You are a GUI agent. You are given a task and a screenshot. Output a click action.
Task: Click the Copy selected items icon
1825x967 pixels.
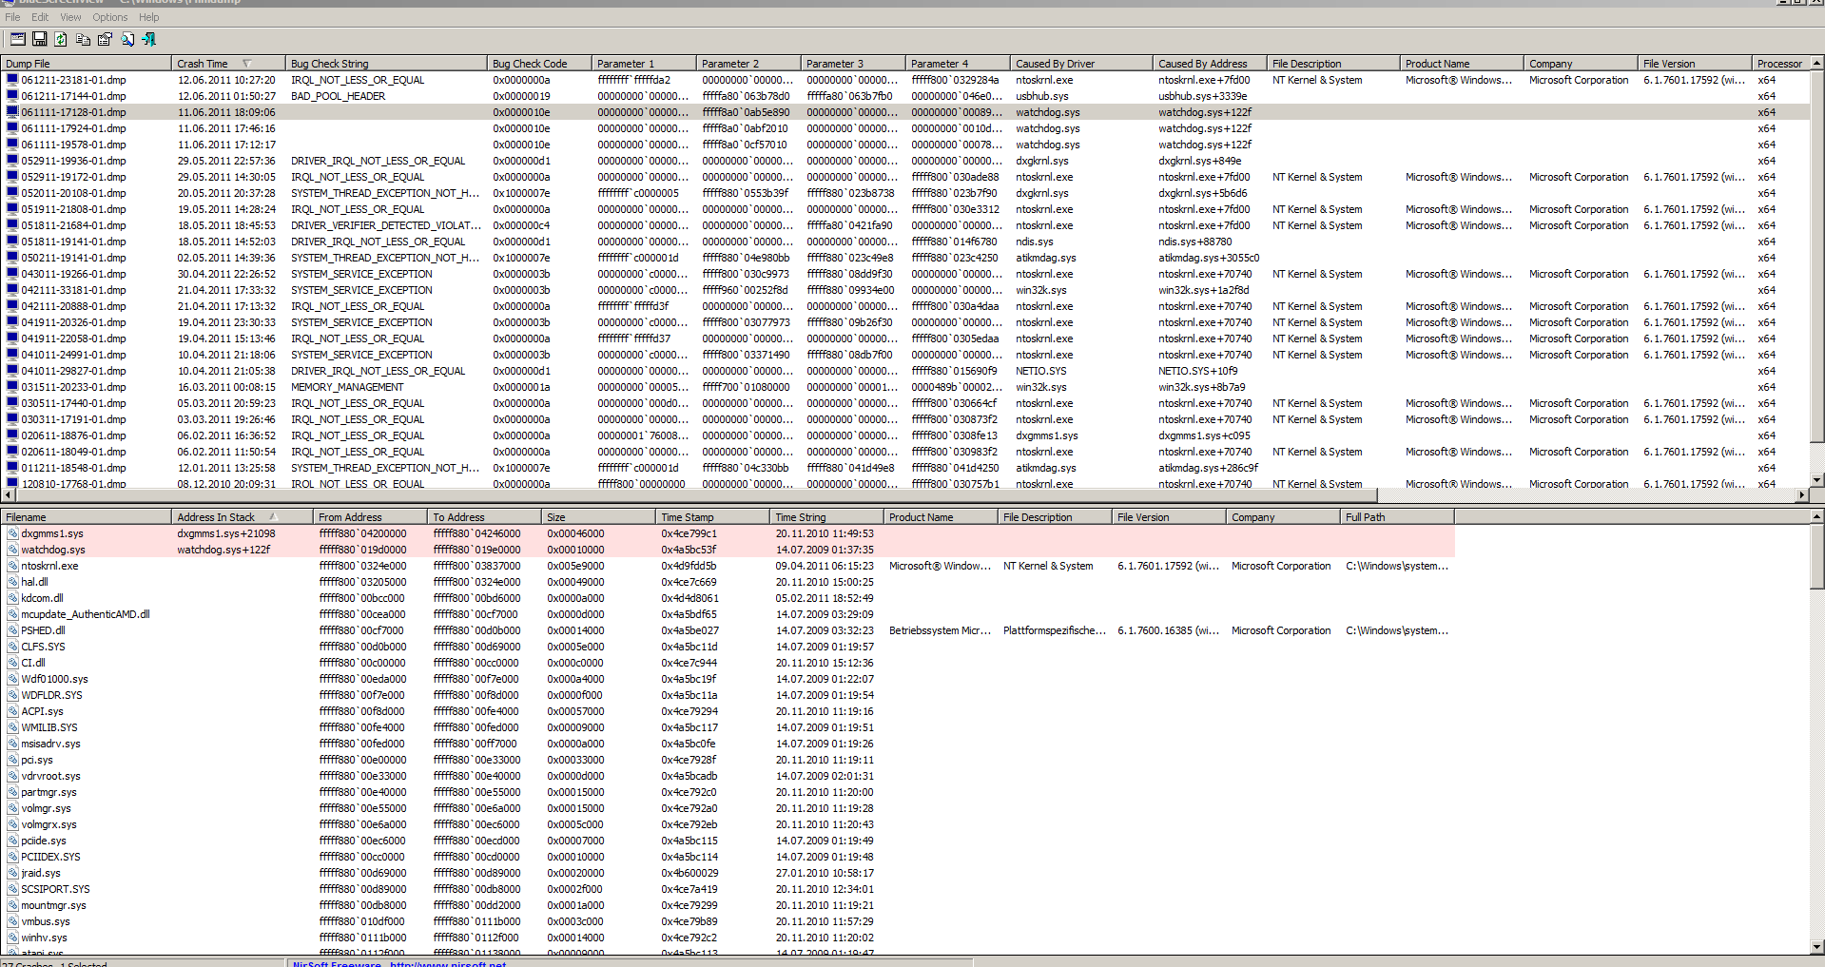(83, 39)
